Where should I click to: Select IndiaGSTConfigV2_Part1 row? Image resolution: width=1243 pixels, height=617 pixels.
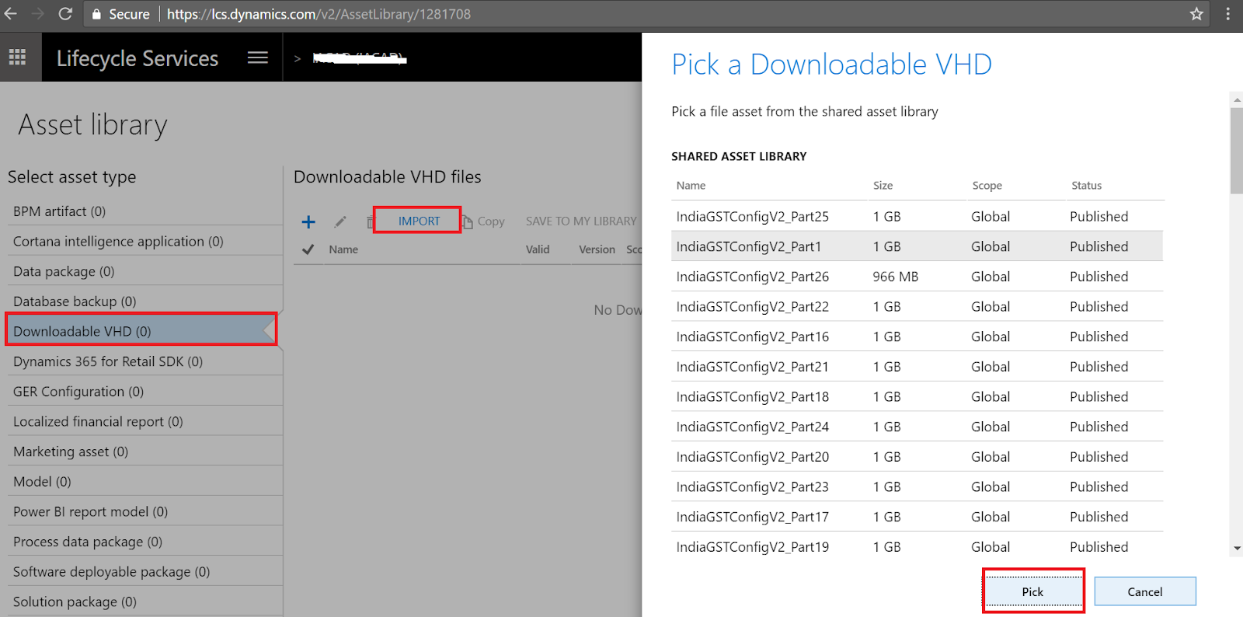click(x=917, y=246)
